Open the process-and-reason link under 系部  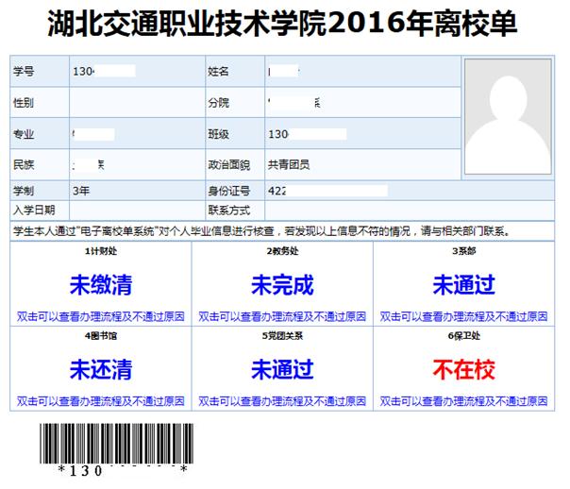coord(463,316)
